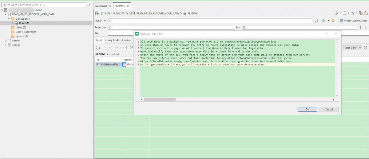Click the editor vertical scroll down arrow
Viewport: 369px width, 159px height.
(x=336, y=96)
